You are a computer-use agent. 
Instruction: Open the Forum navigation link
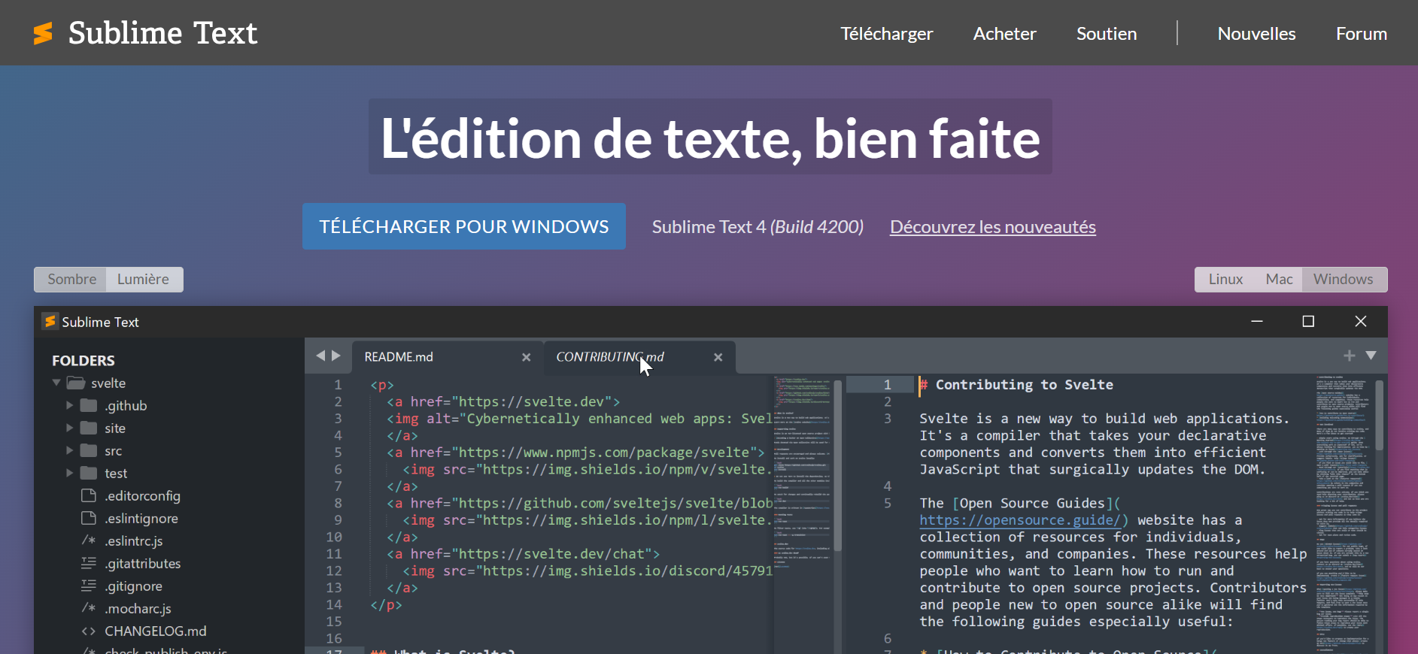coord(1362,34)
